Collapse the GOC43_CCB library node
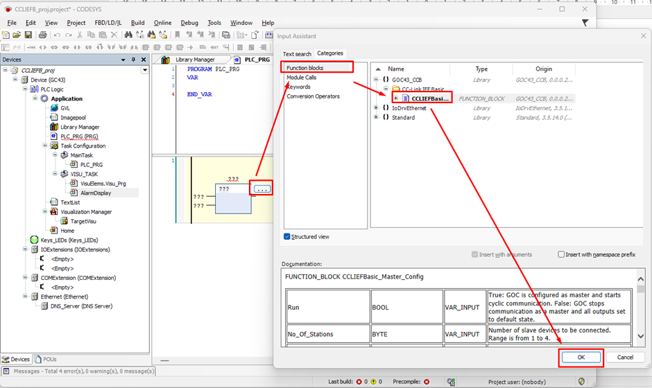 pos(376,80)
